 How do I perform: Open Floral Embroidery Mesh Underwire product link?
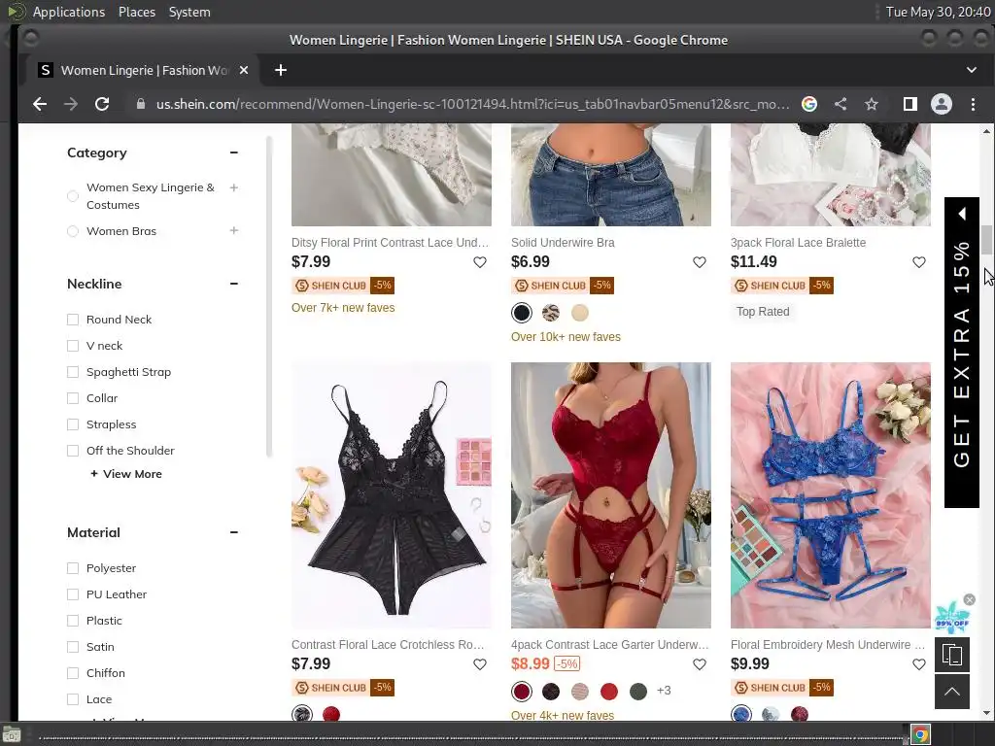tap(828, 645)
